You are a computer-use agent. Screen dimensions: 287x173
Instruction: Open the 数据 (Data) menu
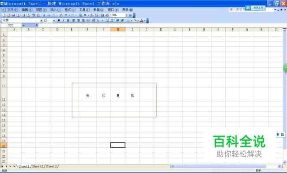98,10
